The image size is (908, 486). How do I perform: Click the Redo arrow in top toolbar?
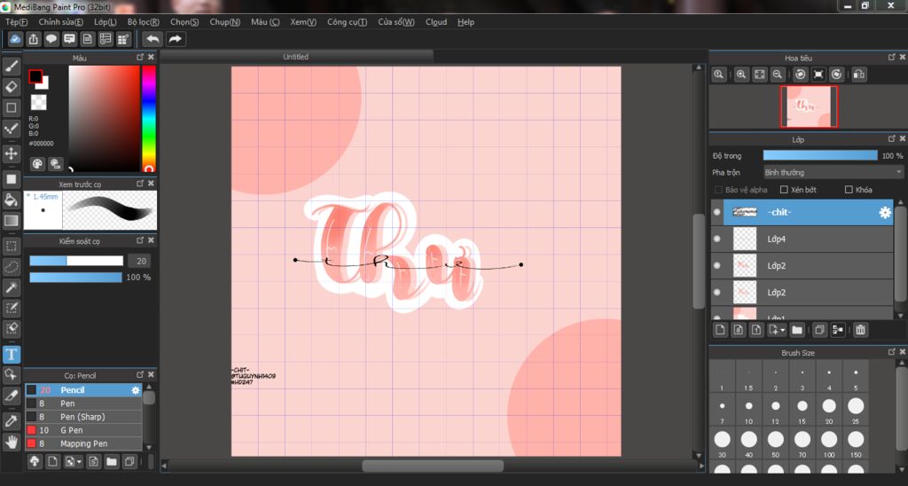[175, 39]
